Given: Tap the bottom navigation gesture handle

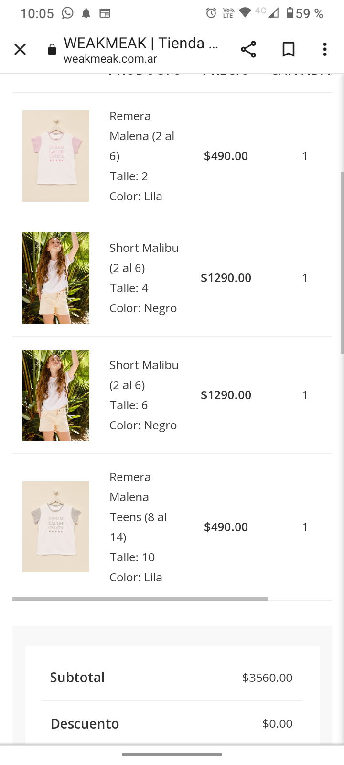Looking at the screenshot, I should click(x=172, y=754).
